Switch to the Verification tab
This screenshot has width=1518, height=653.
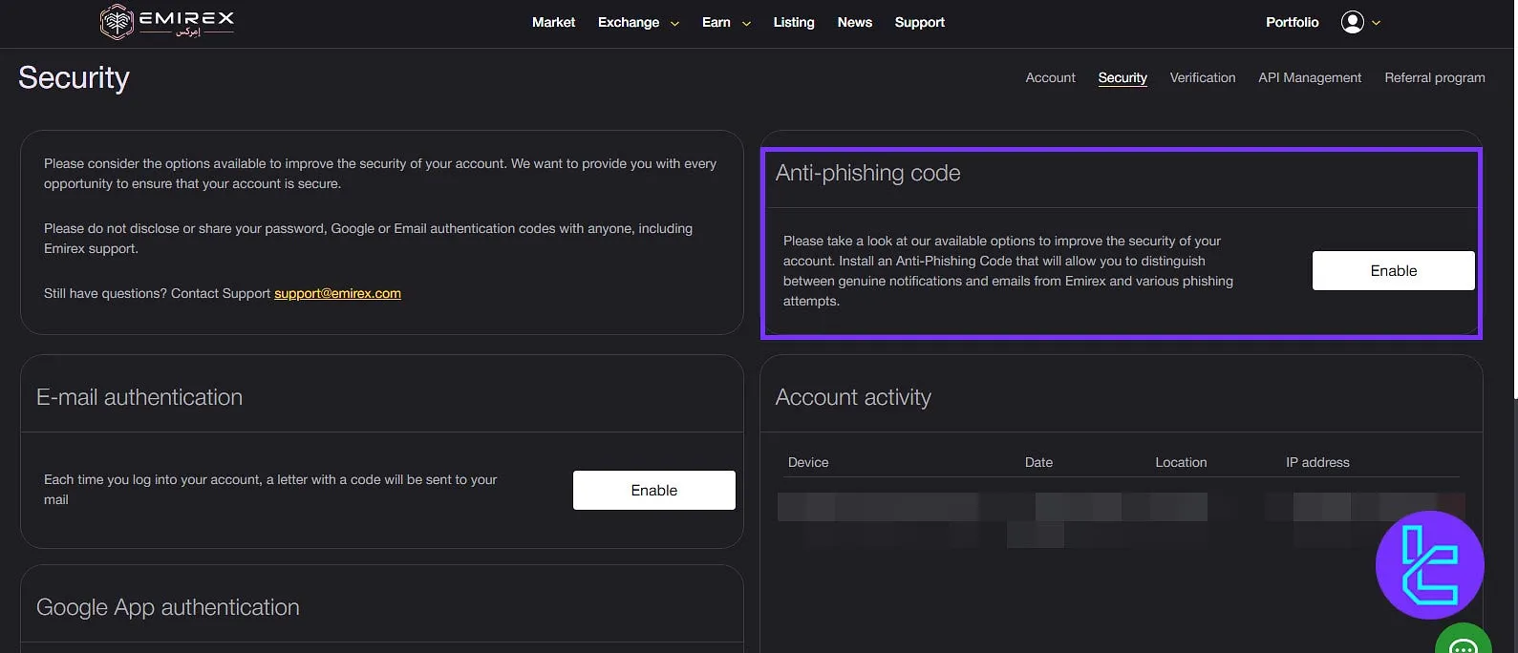[x=1202, y=77]
